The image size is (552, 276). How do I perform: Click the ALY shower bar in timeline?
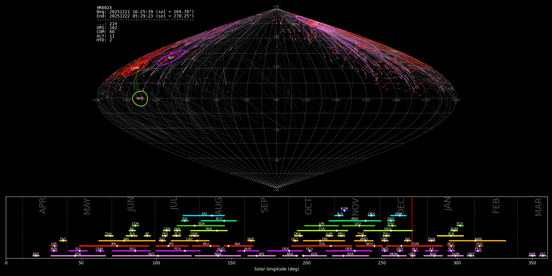[x=415, y=251]
